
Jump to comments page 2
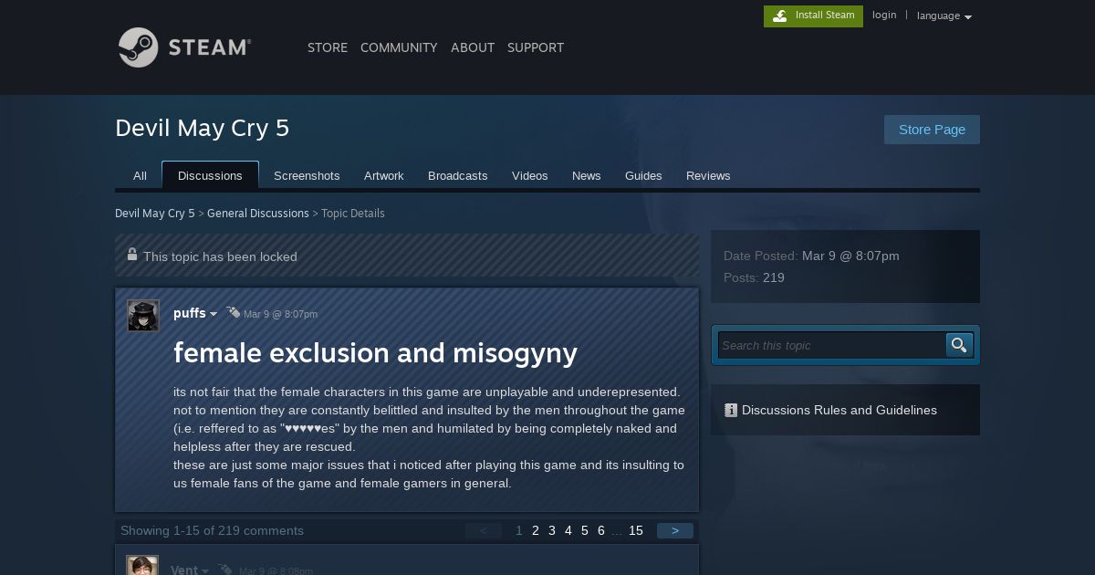pyautogui.click(x=536, y=530)
